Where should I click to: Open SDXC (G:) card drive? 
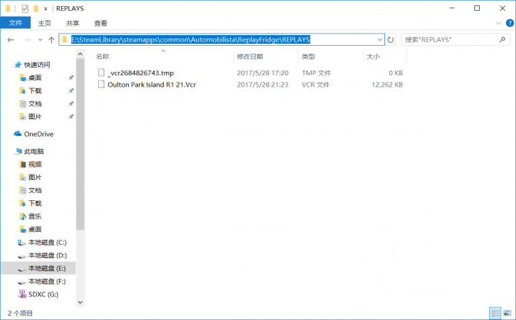click(x=44, y=294)
